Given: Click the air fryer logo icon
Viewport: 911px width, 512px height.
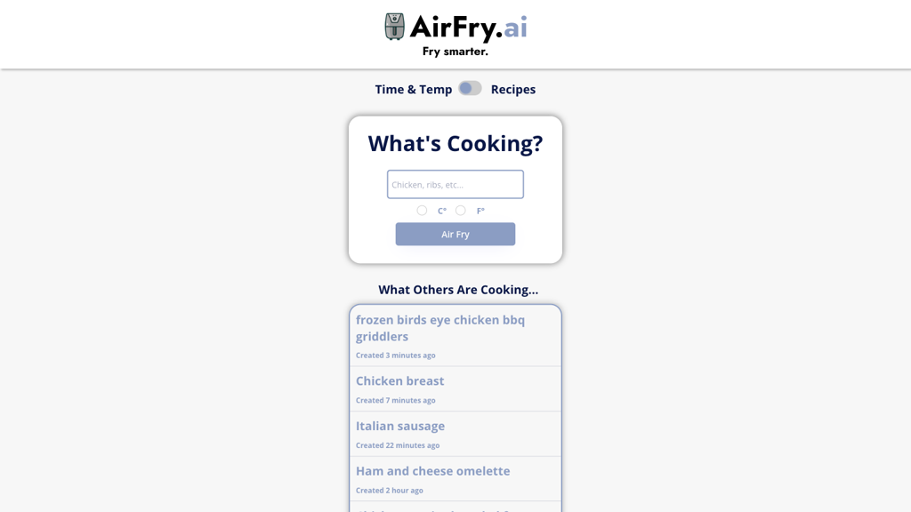Looking at the screenshot, I should pos(392,28).
